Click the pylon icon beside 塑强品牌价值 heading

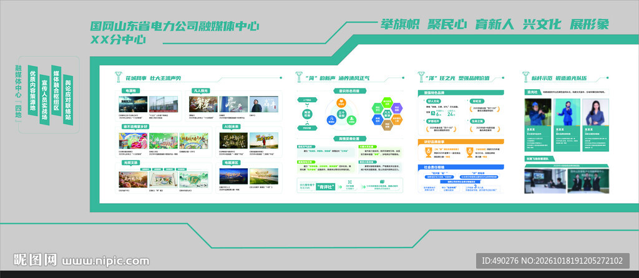point(421,77)
